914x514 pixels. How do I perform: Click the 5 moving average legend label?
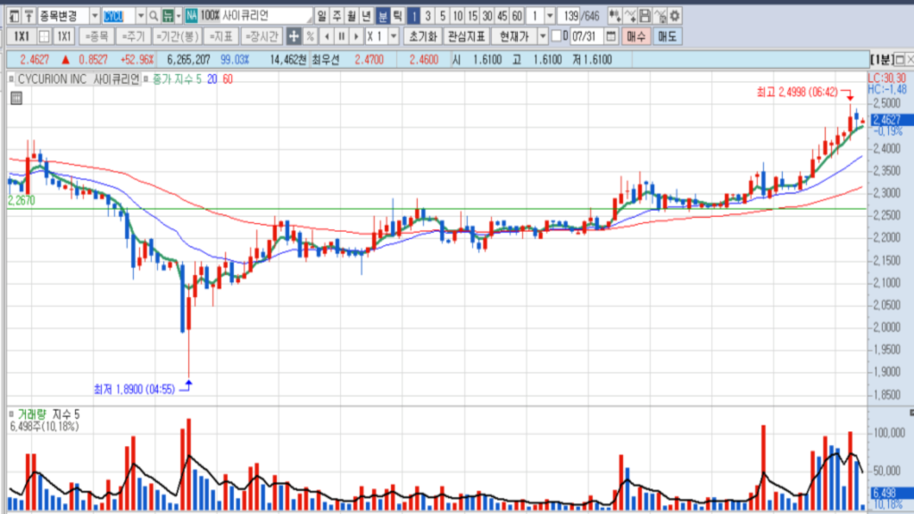click(x=199, y=79)
